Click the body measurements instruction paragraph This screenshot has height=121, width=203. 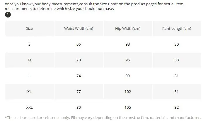[x=94, y=6]
